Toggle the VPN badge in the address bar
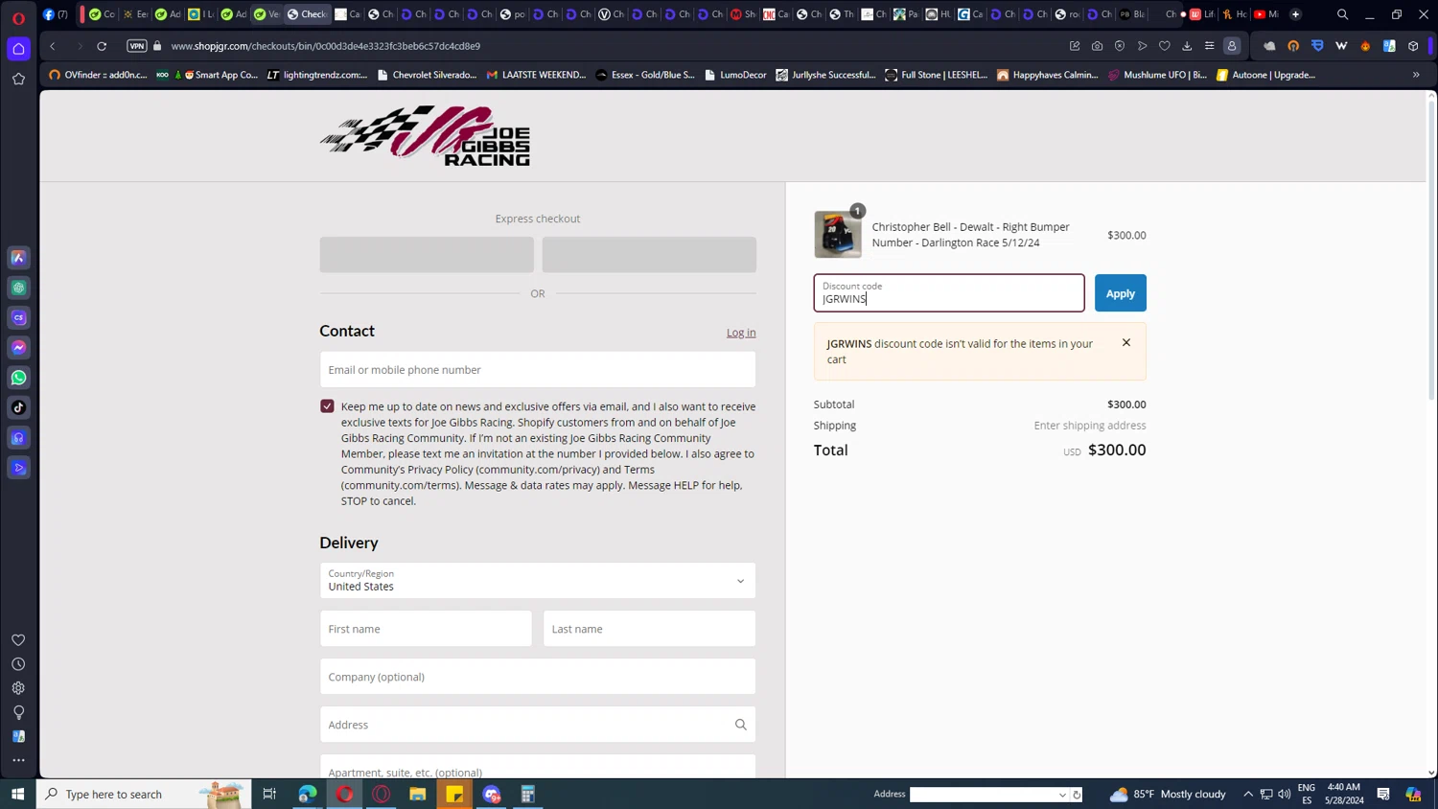This screenshot has width=1438, height=809. tap(137, 46)
